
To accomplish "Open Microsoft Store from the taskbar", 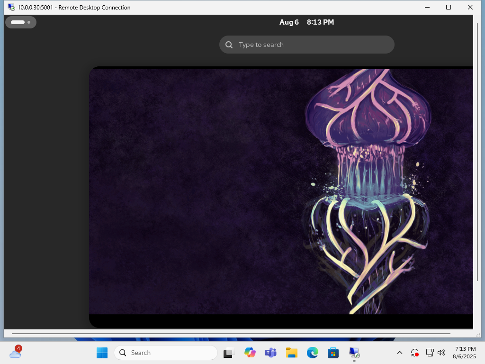I will 333,353.
